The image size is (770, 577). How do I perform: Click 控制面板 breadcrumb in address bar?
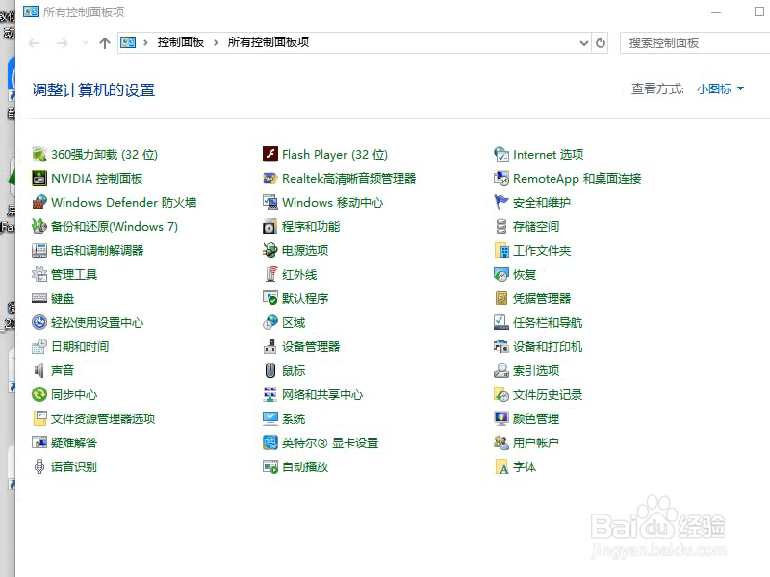[x=181, y=42]
